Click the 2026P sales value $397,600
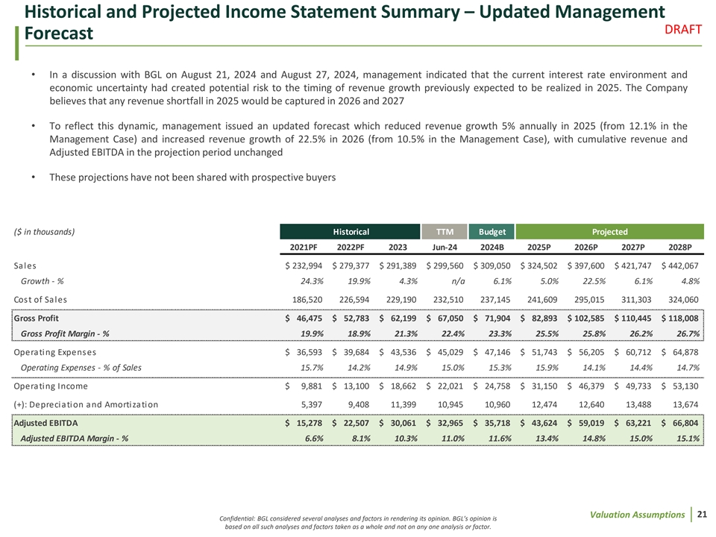 pos(586,266)
